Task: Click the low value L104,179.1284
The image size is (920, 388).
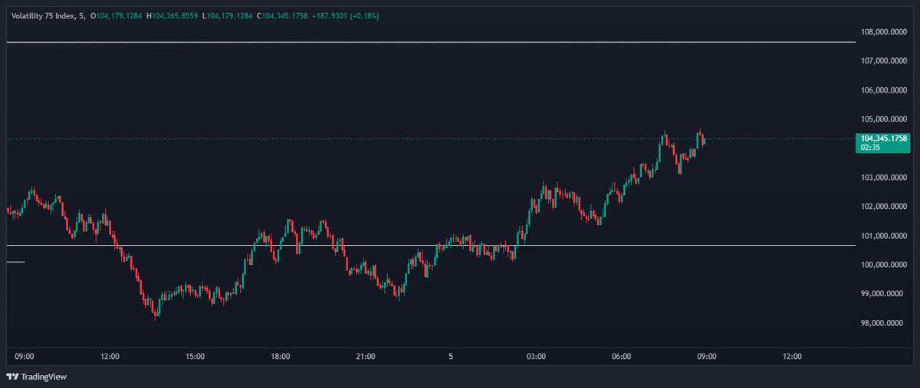Action: pyautogui.click(x=228, y=15)
